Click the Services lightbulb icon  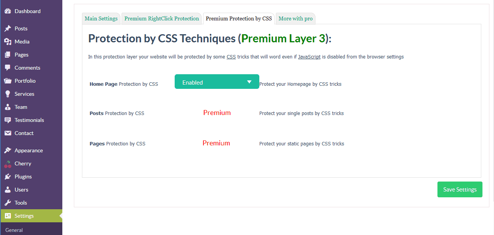(8, 94)
